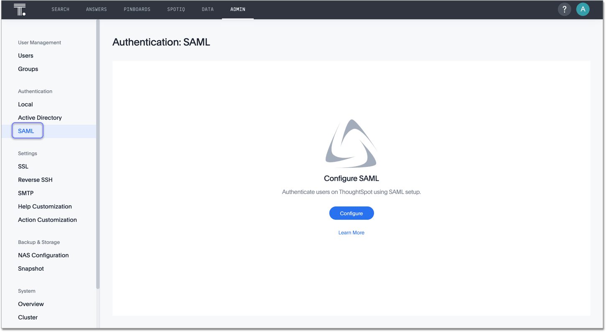Open Help Customization
Screen dimensions: 606x332
click(x=45, y=206)
